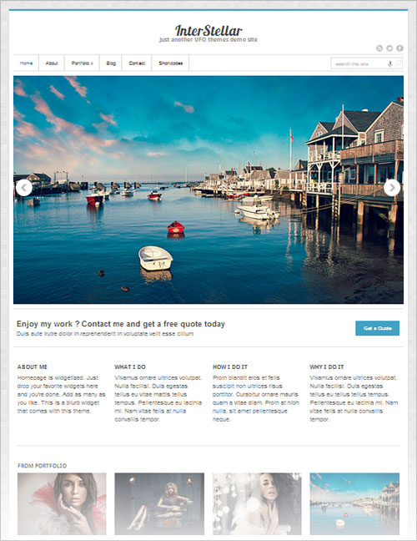Focus the search this site field
The height and width of the screenshot is (541, 417).
pyautogui.click(x=359, y=63)
